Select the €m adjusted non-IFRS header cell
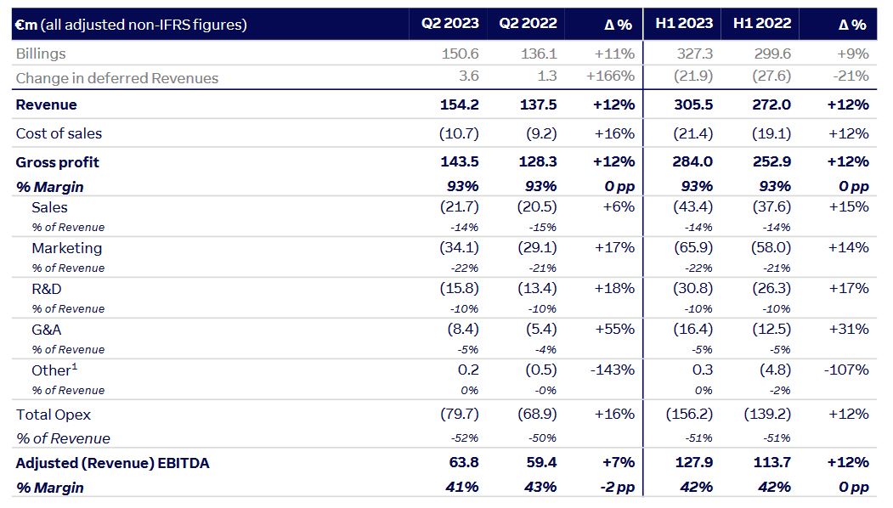This screenshot has height=508, width=893. pyautogui.click(x=131, y=25)
